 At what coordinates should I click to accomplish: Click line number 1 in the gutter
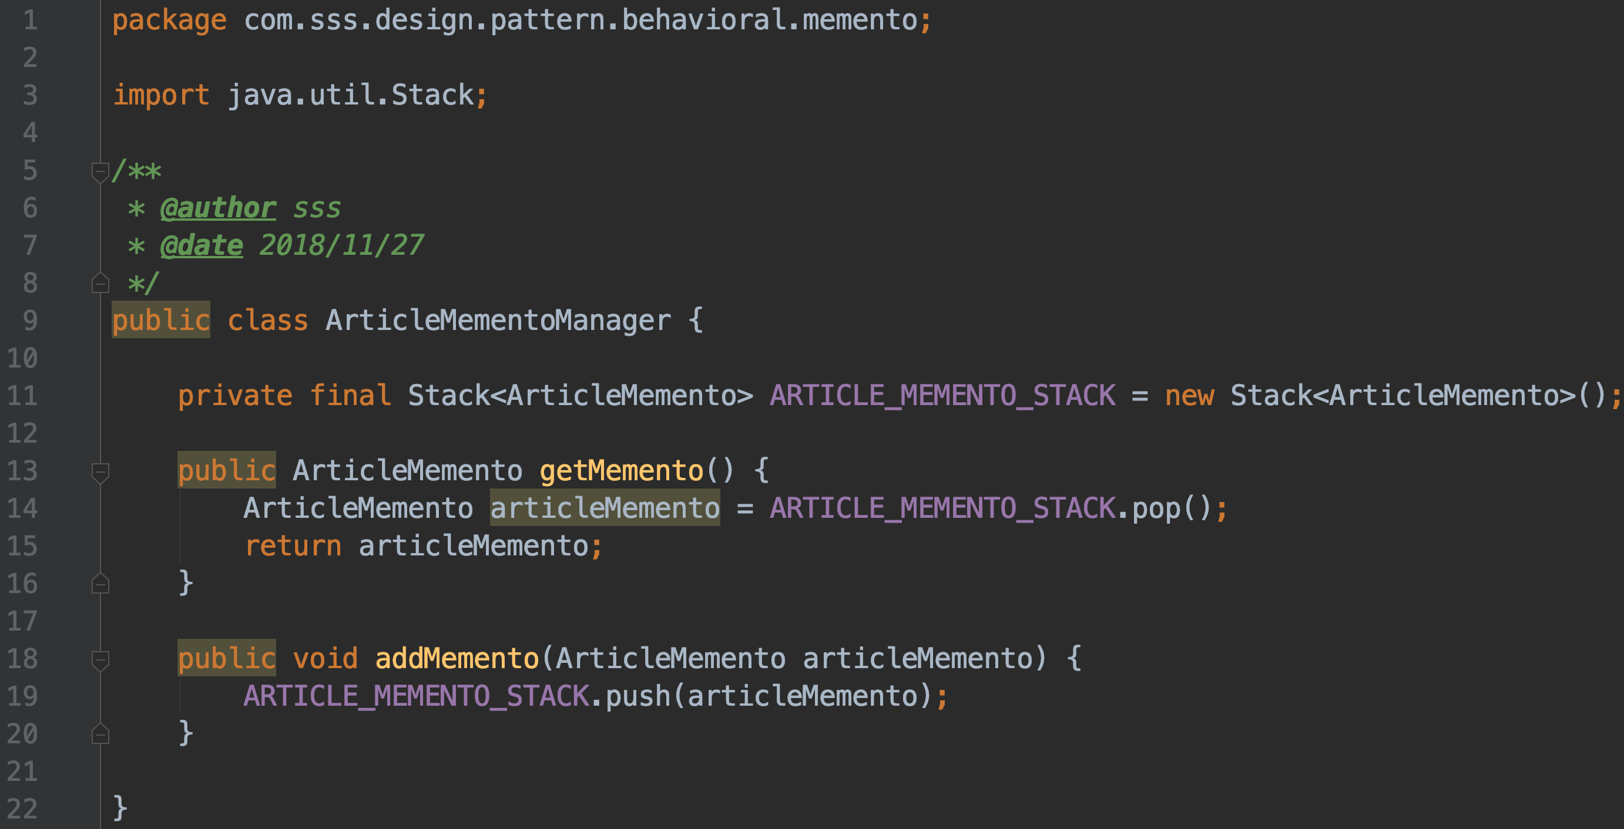point(31,20)
